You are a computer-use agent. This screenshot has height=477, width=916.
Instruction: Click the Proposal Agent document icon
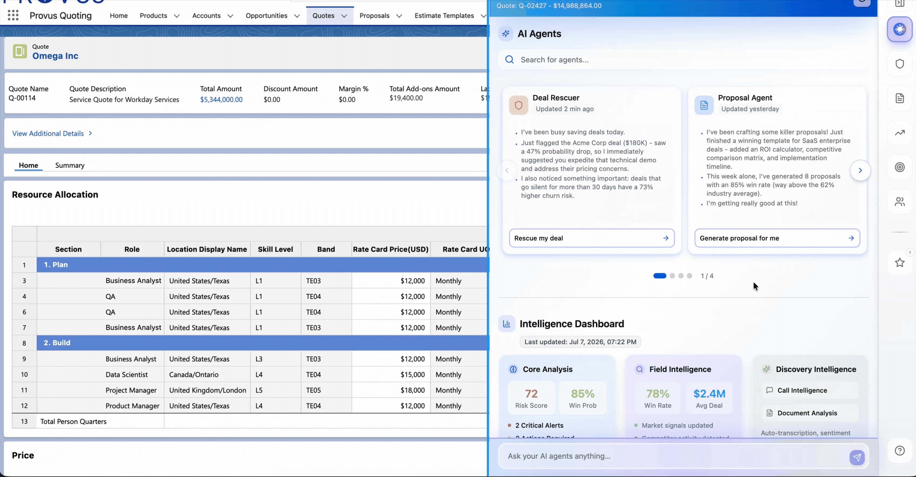(704, 105)
